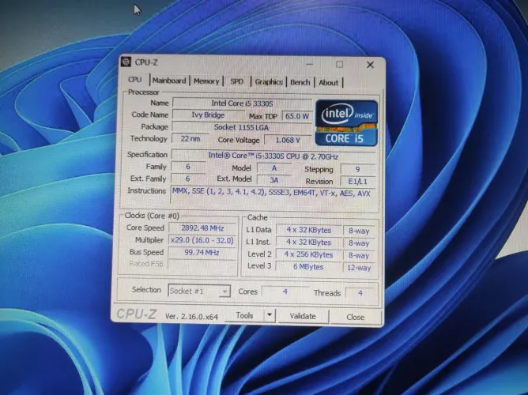This screenshot has width=528, height=395.
Task: Click the Revision value 'E1/L1'
Action: pyautogui.click(x=357, y=182)
